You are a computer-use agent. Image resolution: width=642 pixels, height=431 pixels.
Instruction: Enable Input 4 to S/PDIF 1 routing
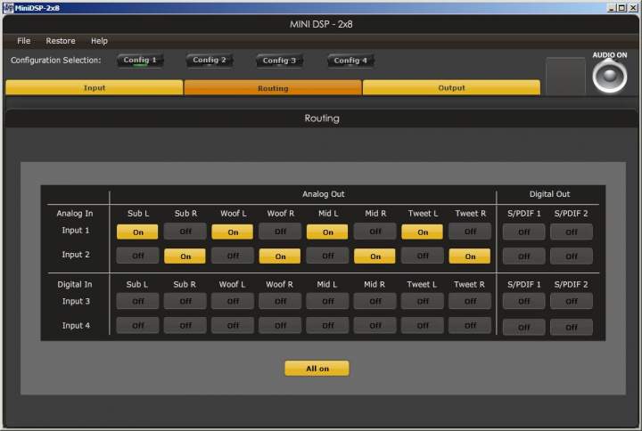coord(524,327)
